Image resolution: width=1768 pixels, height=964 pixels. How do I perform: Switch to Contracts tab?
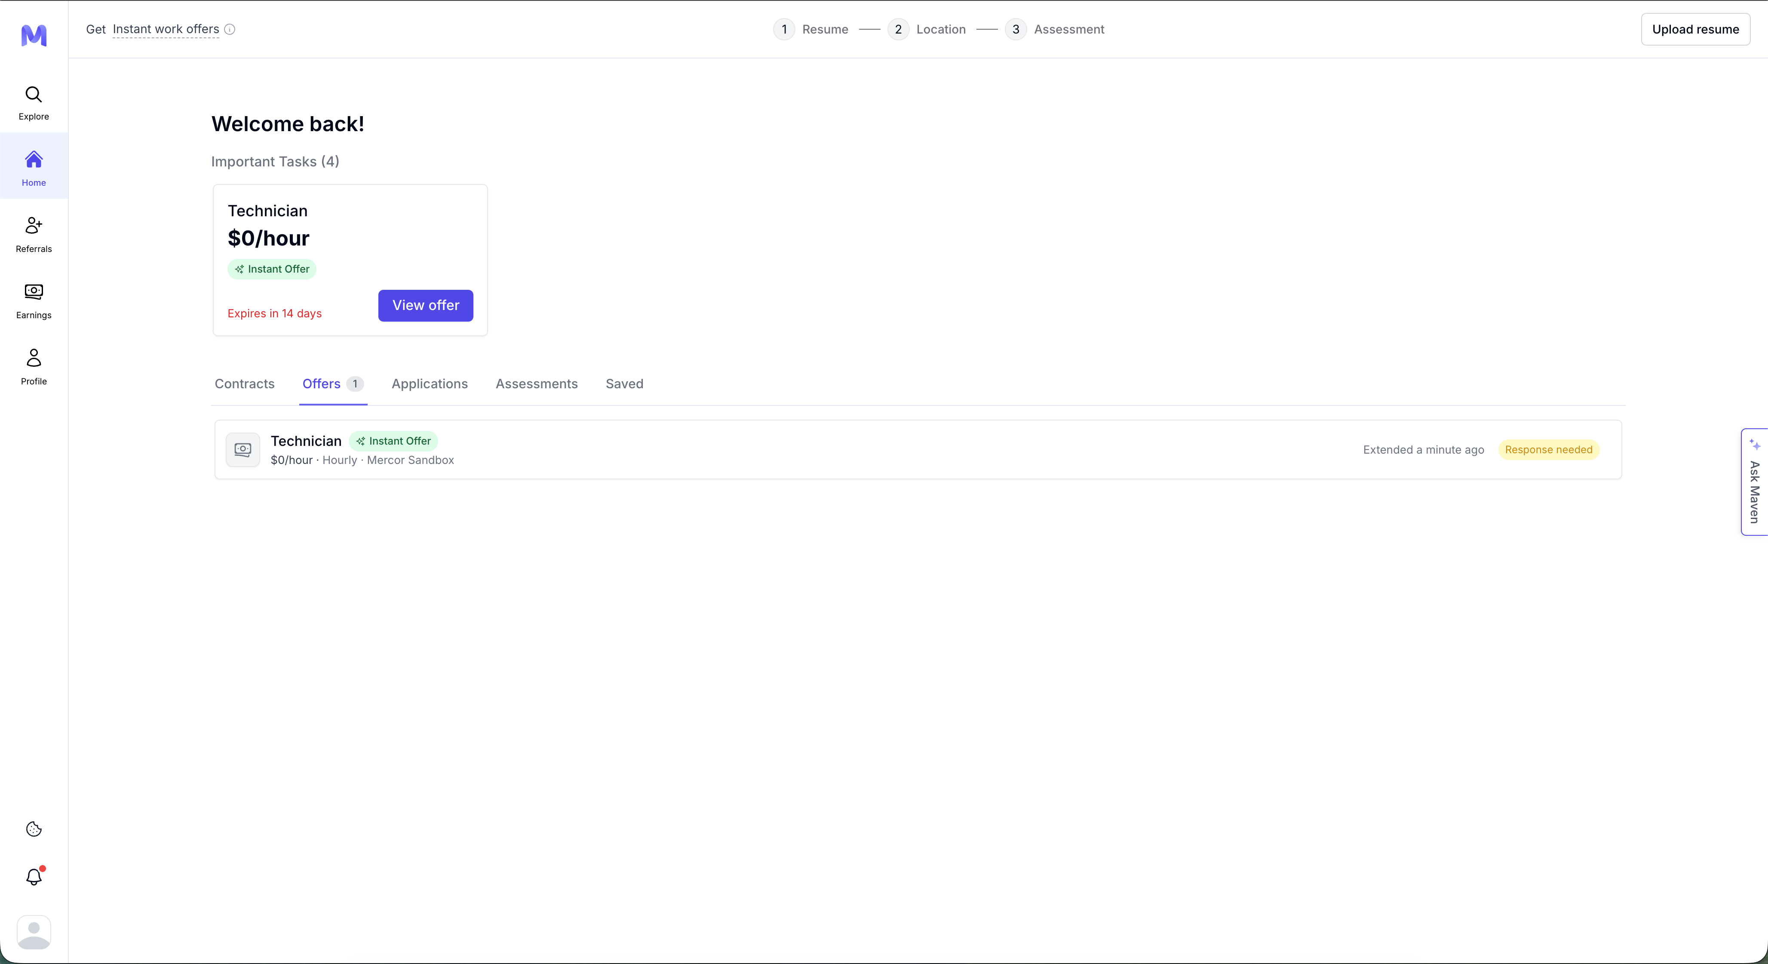coord(244,384)
